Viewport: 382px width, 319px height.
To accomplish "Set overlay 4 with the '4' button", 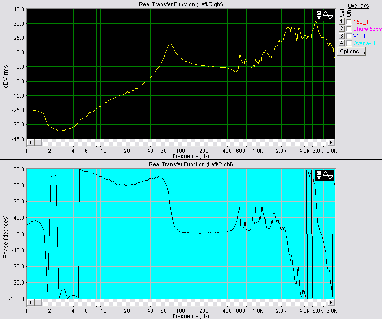I will tap(341, 43).
